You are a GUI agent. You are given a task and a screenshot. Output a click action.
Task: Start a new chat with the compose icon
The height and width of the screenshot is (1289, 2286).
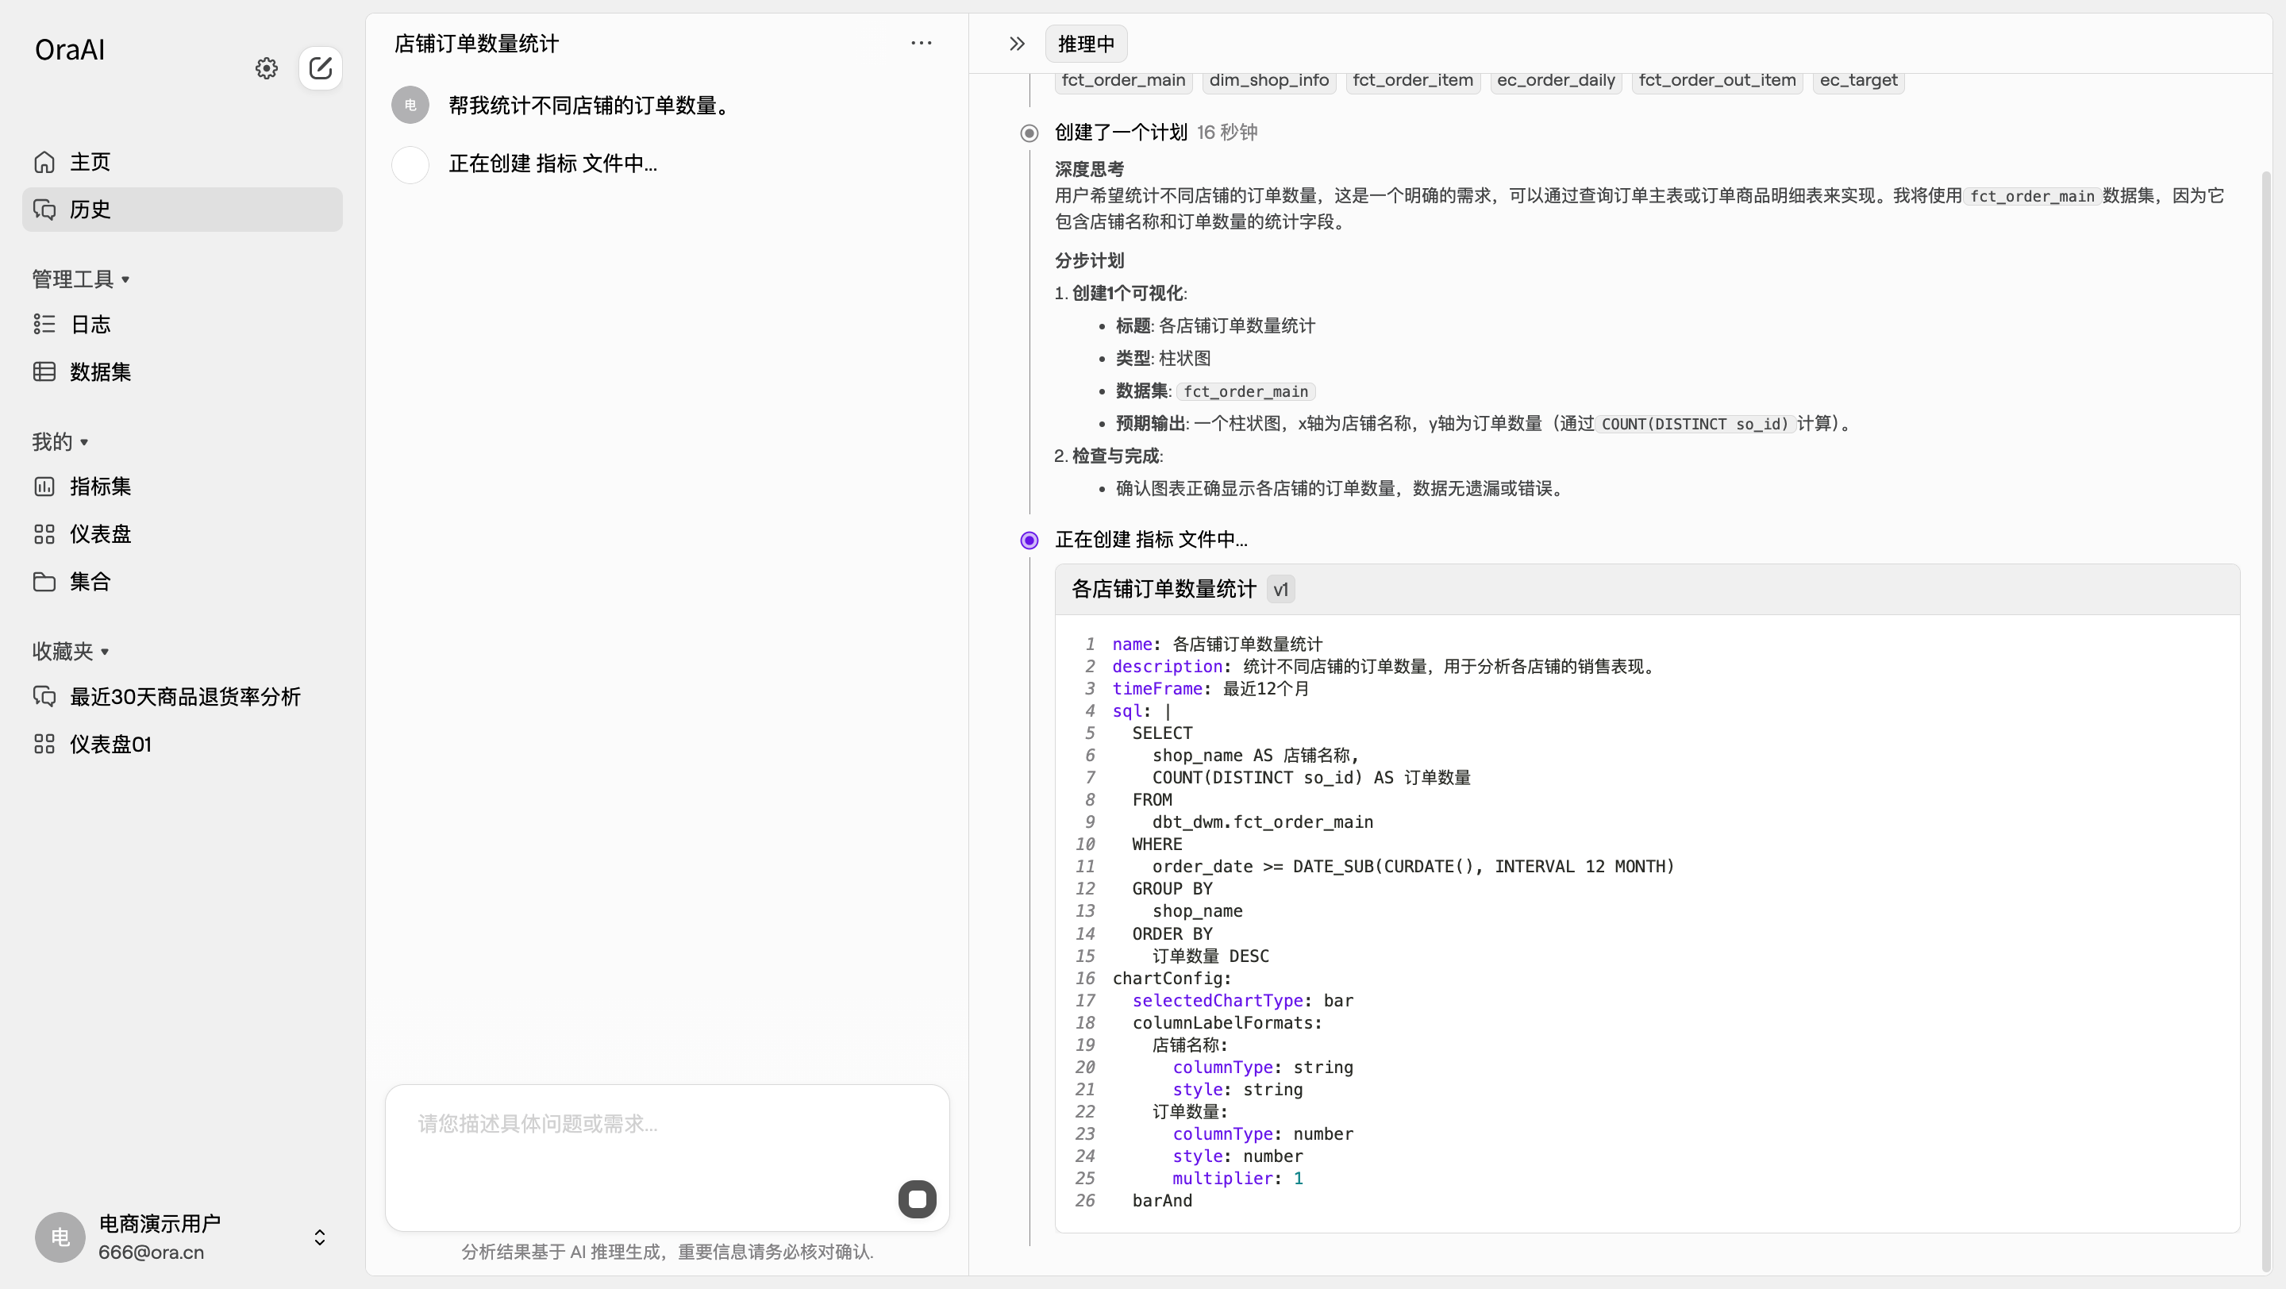pyautogui.click(x=321, y=68)
